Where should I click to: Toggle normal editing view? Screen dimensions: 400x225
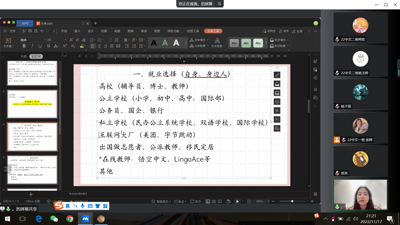208,201
